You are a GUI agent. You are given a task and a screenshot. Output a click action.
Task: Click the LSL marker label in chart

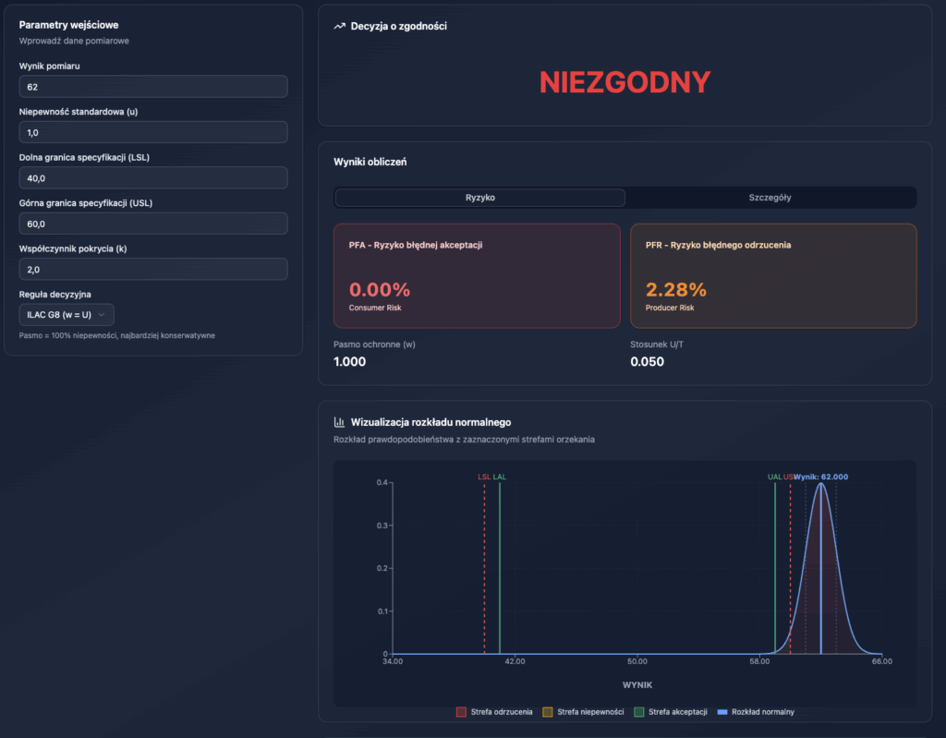(483, 477)
